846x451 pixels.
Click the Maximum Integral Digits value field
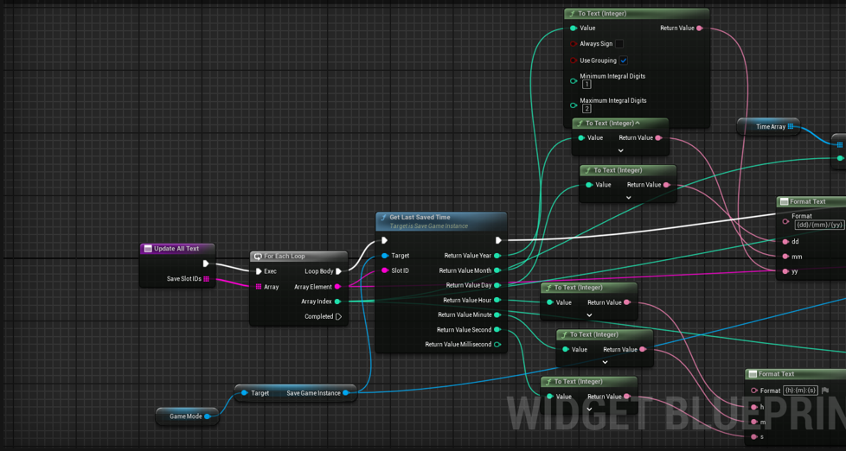[x=586, y=109]
